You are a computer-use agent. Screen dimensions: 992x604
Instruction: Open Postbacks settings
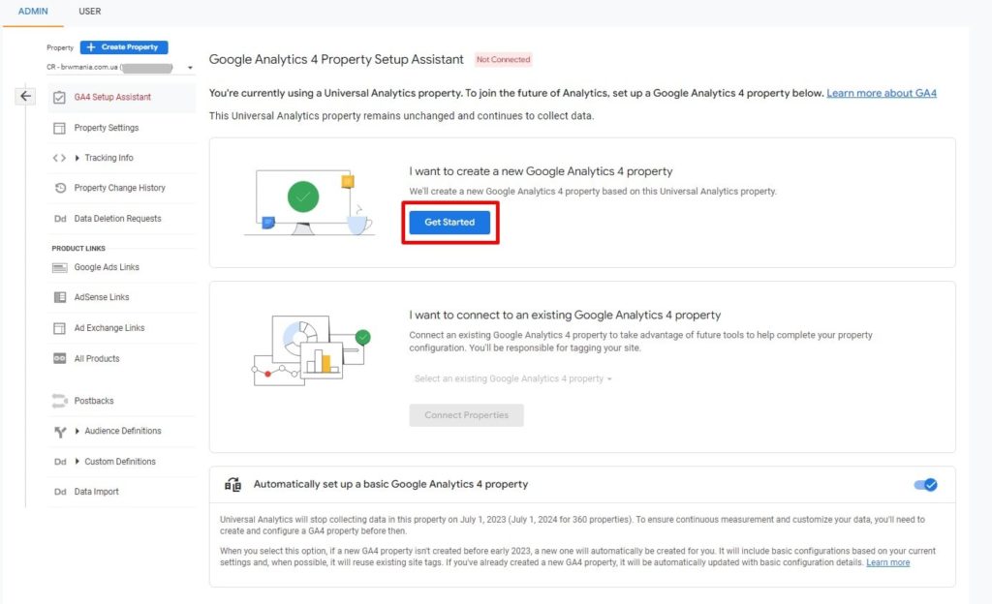pyautogui.click(x=93, y=400)
